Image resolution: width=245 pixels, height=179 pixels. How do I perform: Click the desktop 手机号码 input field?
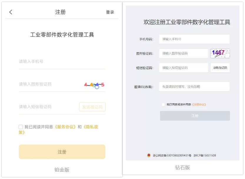[194, 39]
